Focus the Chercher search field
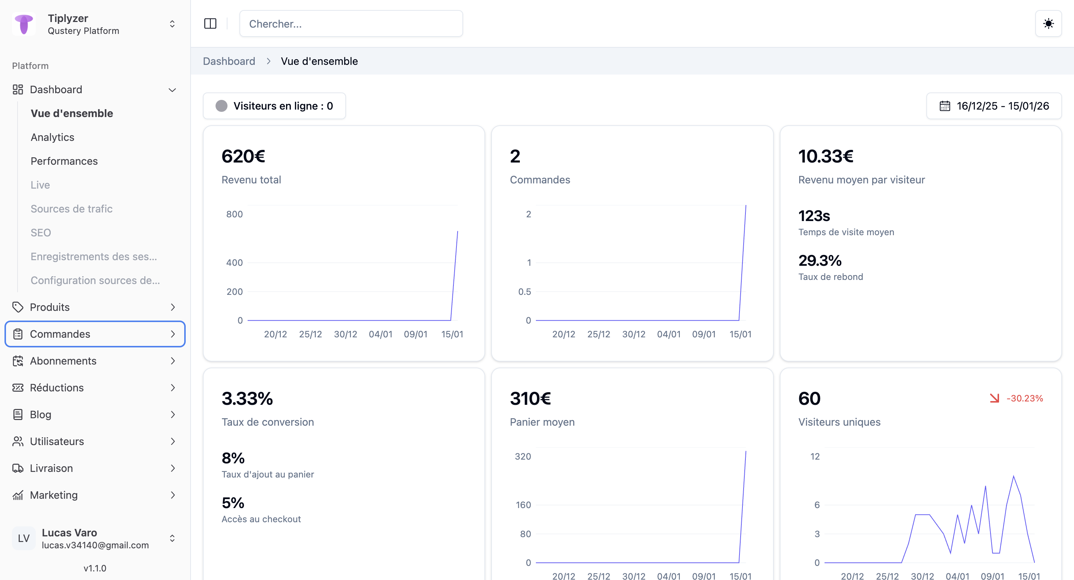 [x=351, y=24]
